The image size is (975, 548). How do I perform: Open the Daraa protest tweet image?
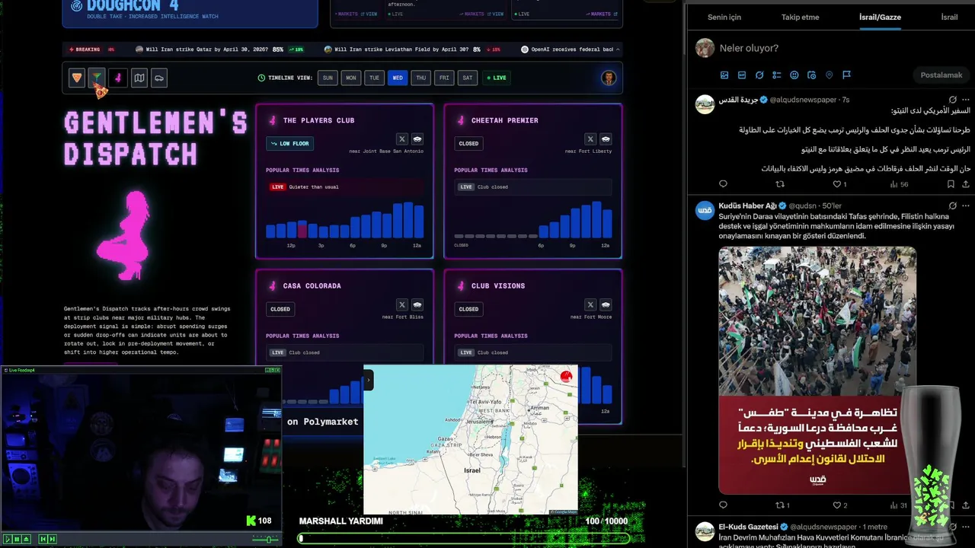click(x=817, y=370)
